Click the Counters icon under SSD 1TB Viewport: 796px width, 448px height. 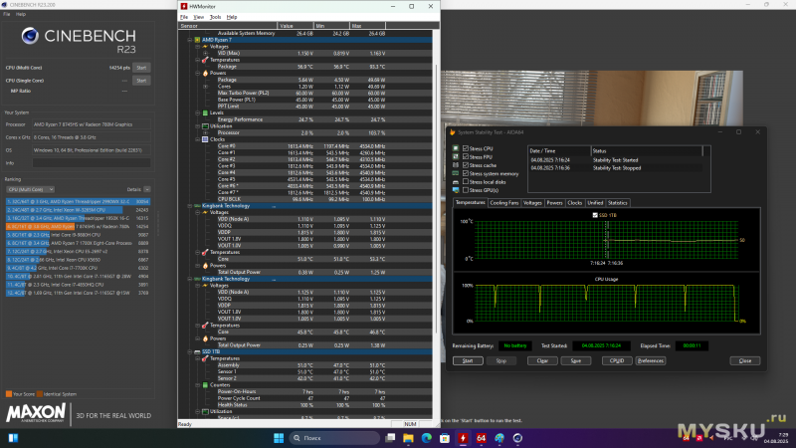(x=205, y=385)
